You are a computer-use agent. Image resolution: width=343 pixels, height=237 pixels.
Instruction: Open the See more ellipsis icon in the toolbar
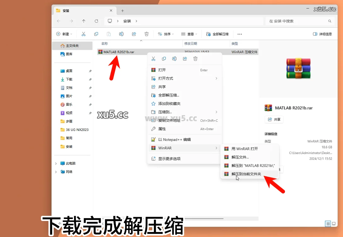coord(240,34)
